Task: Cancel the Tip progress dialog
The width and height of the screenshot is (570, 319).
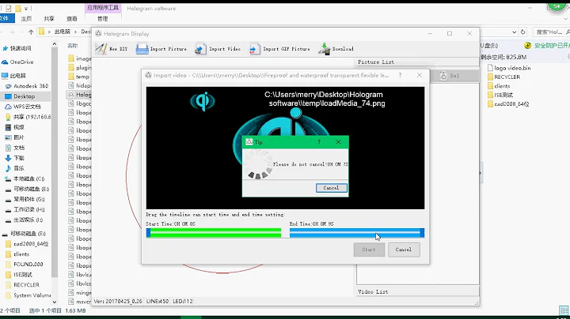Action: coord(331,188)
